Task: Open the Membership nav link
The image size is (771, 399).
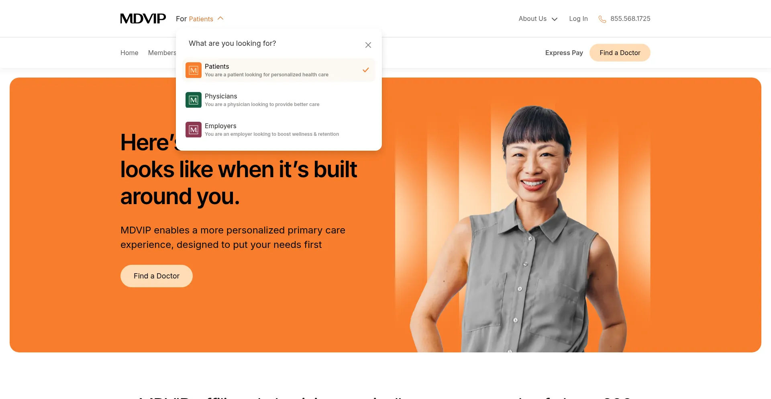Action: [162, 53]
